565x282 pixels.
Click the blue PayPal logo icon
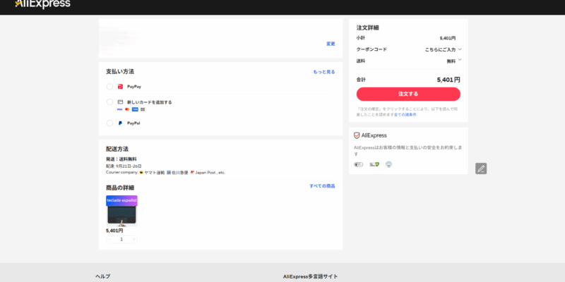point(120,123)
